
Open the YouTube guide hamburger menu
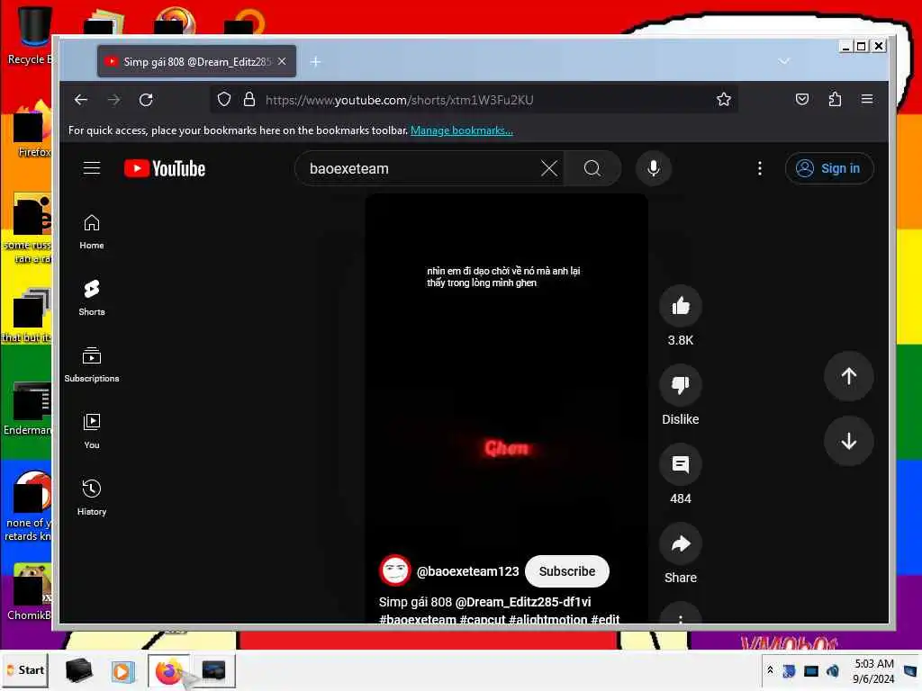pyautogui.click(x=92, y=168)
